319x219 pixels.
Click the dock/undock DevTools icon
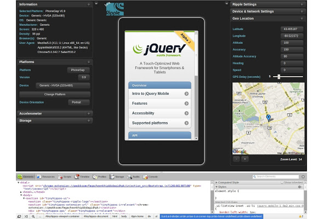[19, 217]
